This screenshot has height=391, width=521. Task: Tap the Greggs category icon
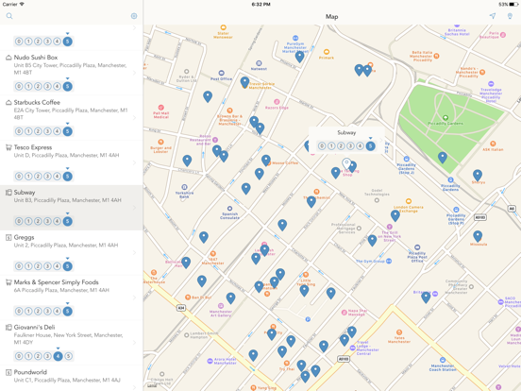click(x=8, y=237)
